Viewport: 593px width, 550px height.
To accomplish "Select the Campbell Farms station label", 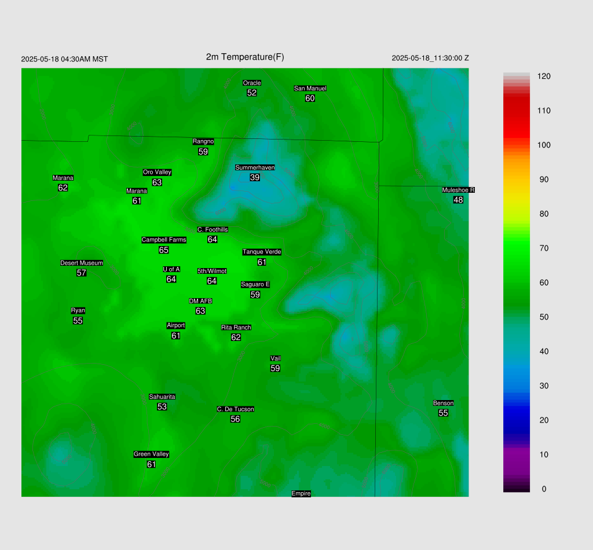I will (164, 240).
